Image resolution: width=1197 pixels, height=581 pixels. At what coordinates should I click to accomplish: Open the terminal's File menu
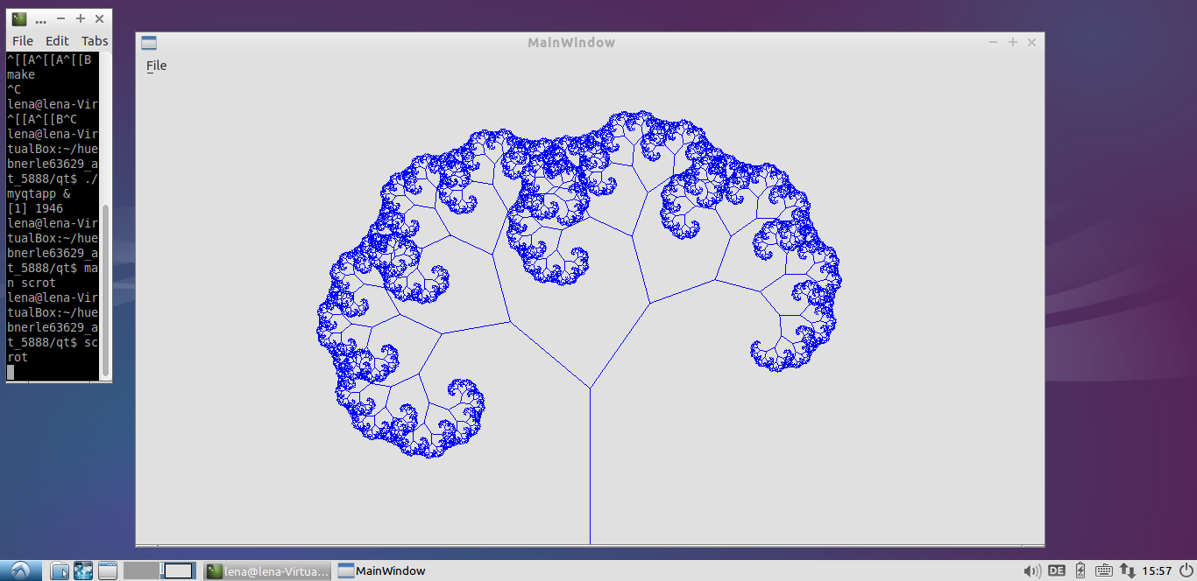(23, 41)
